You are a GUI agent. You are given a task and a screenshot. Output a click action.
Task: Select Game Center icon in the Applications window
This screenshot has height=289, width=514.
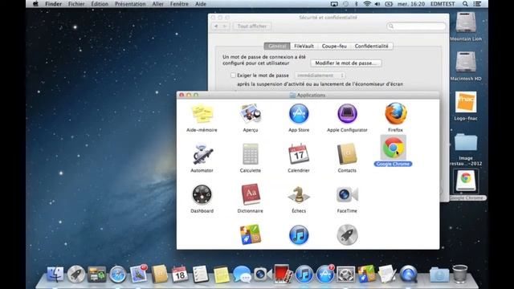(250, 234)
